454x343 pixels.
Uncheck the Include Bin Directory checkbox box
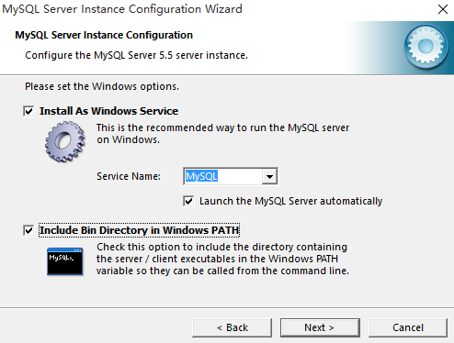28,230
